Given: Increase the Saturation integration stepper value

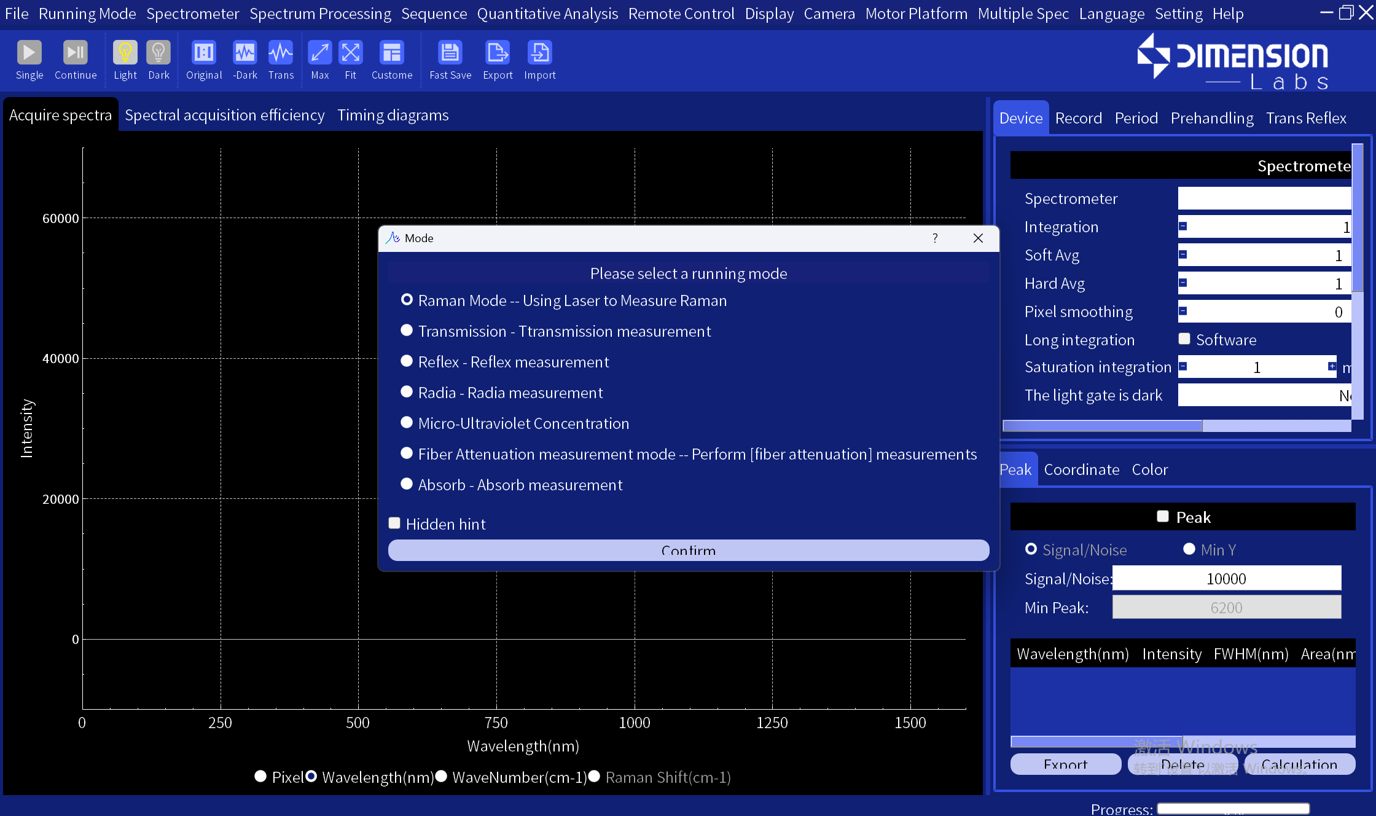Looking at the screenshot, I should click(x=1332, y=367).
